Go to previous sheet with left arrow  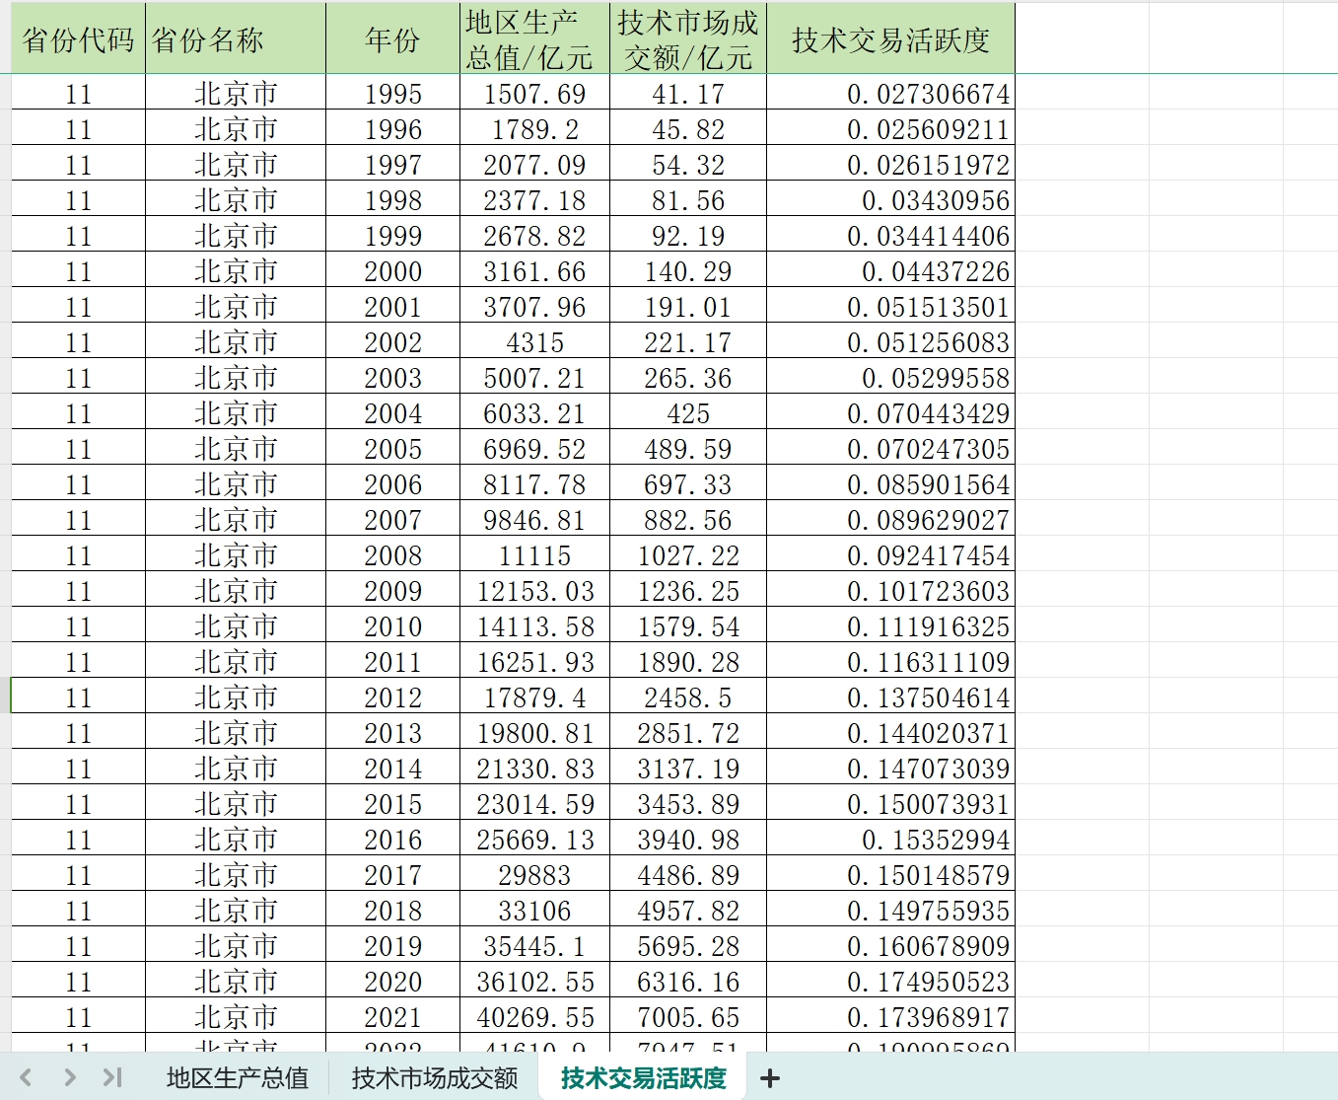pyautogui.click(x=27, y=1077)
